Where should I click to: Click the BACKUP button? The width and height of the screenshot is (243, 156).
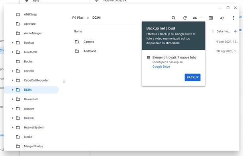(x=192, y=77)
